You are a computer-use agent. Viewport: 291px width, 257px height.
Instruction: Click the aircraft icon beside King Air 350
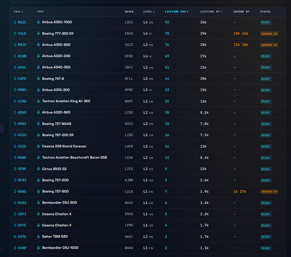39,101
